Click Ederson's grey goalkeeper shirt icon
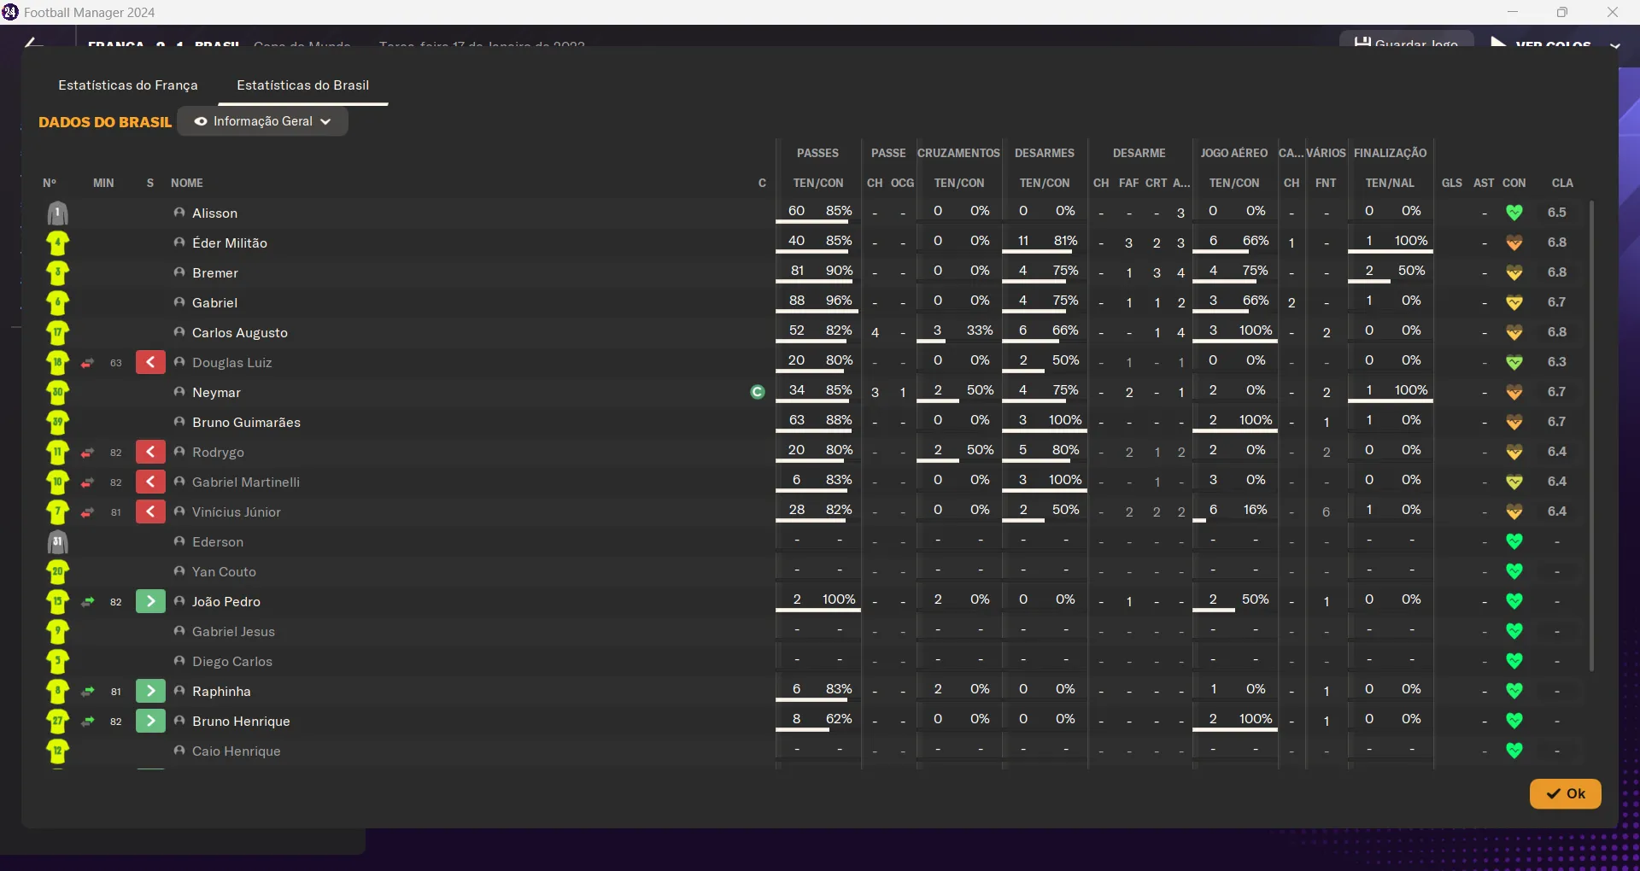1640x871 pixels. coord(57,542)
